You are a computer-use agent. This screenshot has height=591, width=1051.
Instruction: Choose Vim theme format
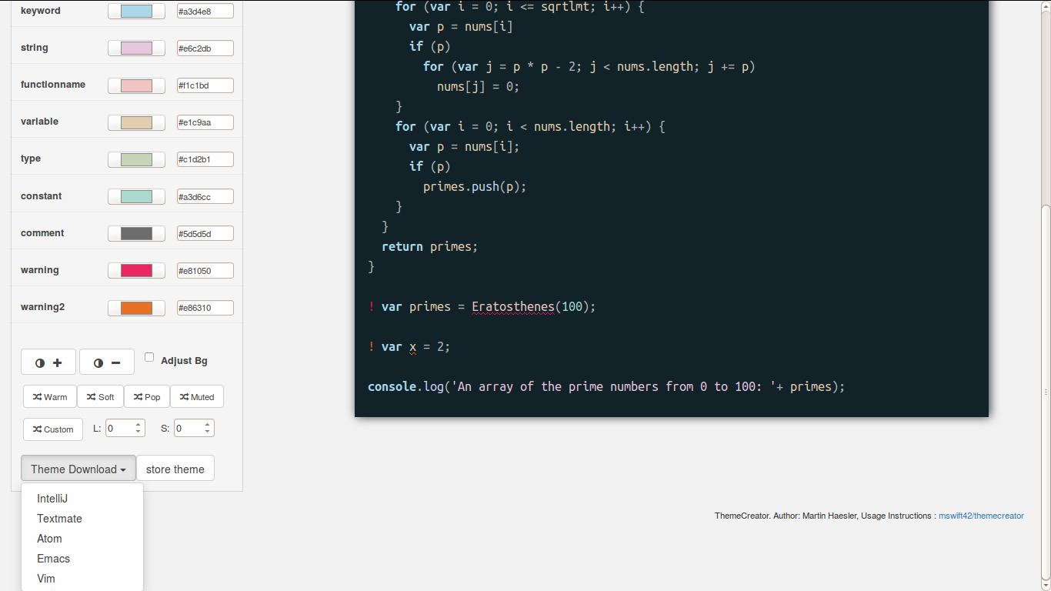coord(45,578)
